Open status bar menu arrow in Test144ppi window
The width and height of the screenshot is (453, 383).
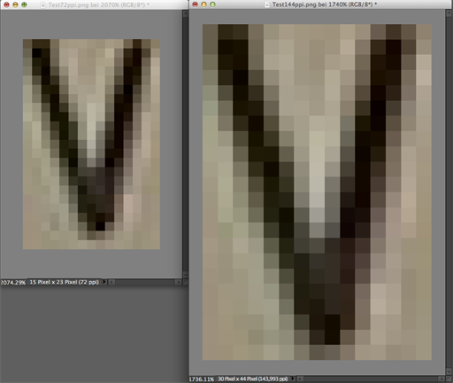(293, 379)
